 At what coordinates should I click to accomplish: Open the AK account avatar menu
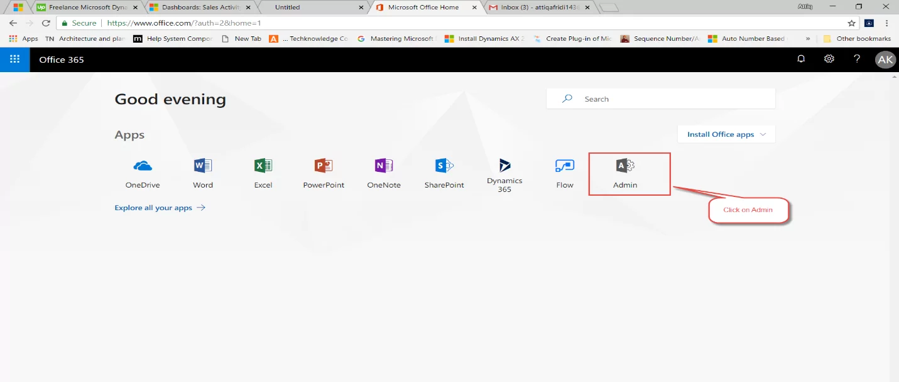885,60
